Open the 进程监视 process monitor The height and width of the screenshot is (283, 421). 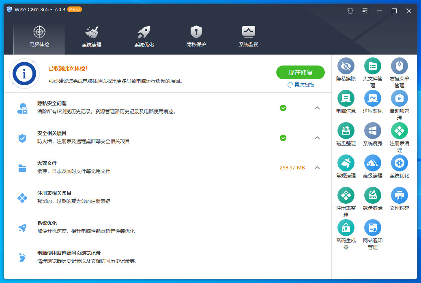click(x=373, y=102)
